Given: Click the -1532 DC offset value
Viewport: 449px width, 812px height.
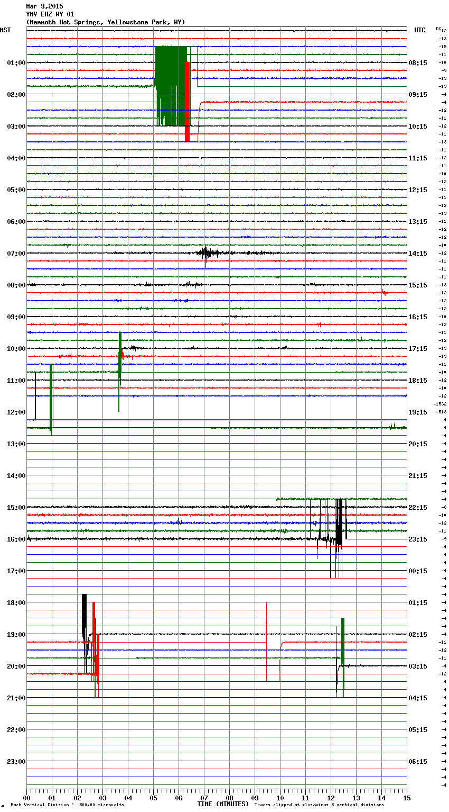Looking at the screenshot, I should (x=440, y=404).
